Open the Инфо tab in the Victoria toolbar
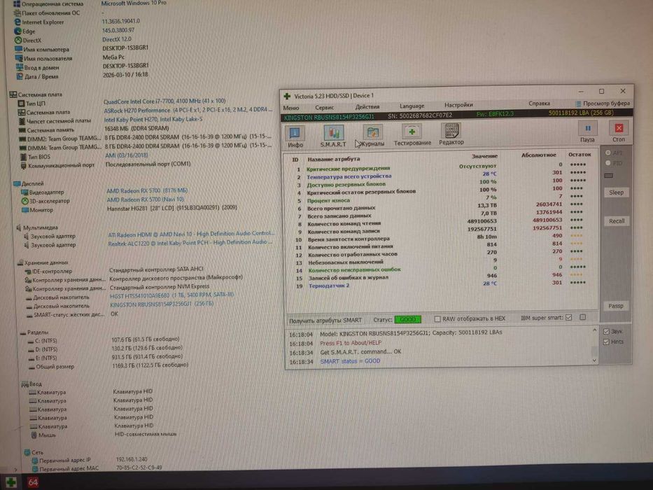653x490 pixels. pyautogui.click(x=295, y=137)
